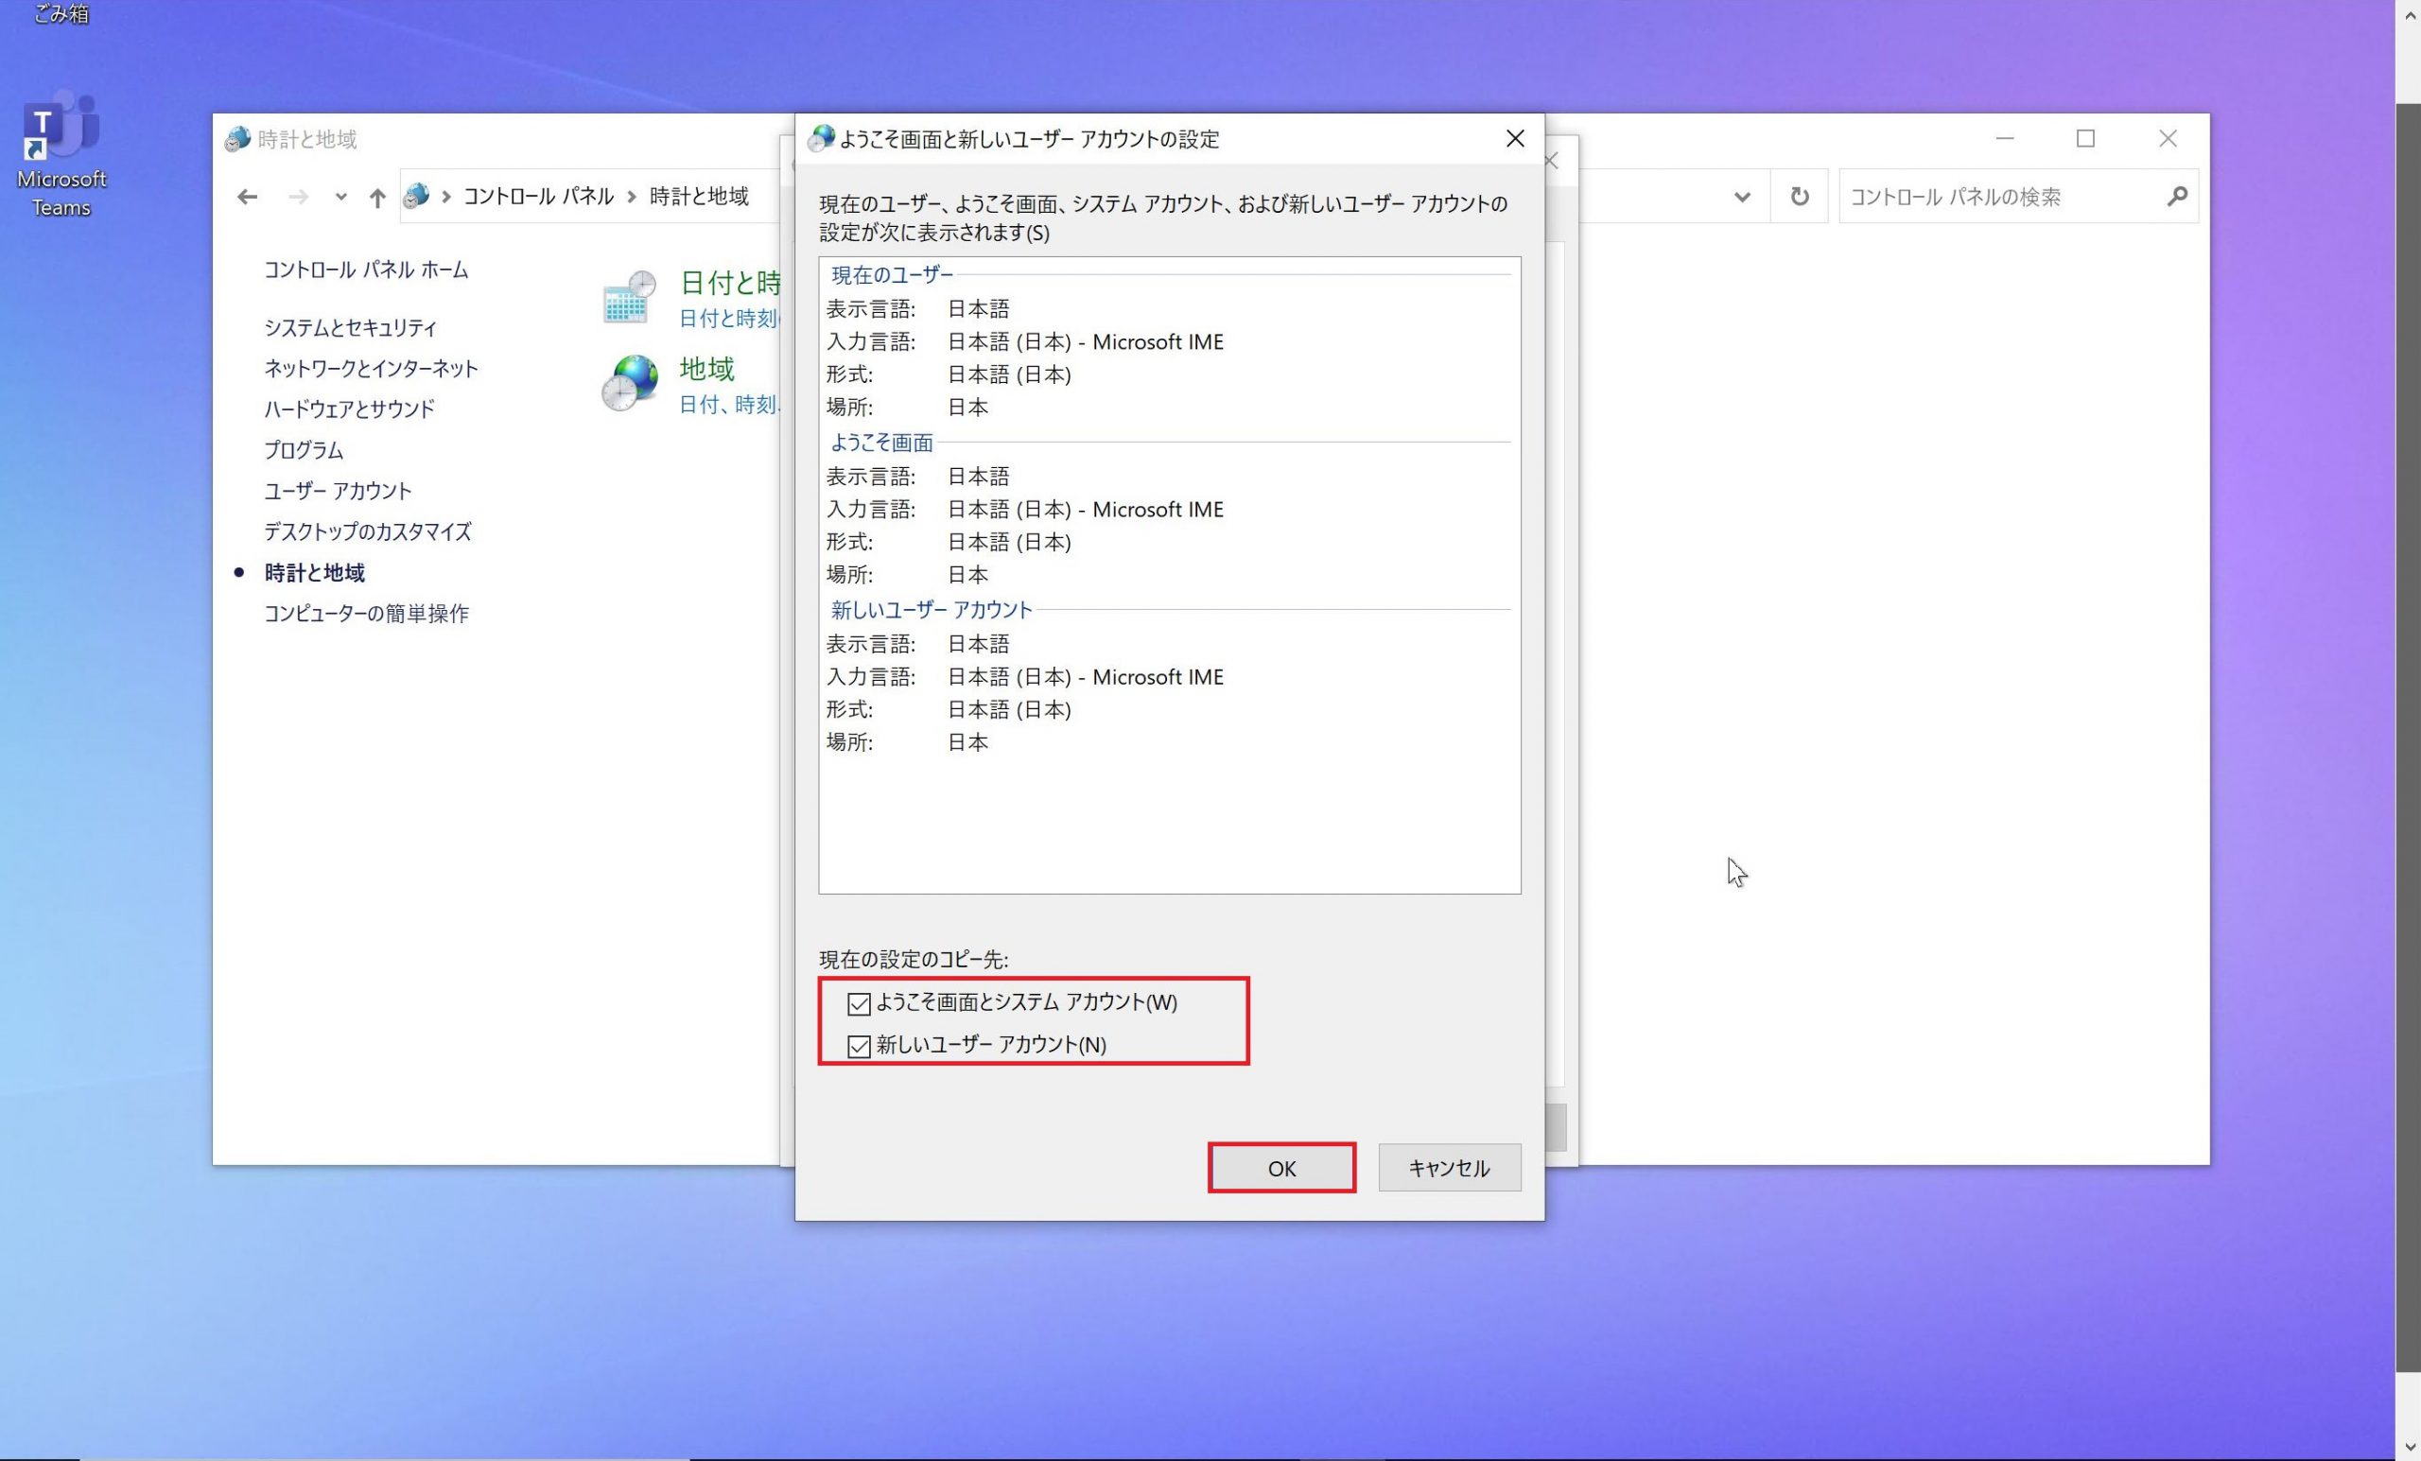Image resolution: width=2421 pixels, height=1461 pixels.
Task: Click the Control Panel icon in address bar
Action: (x=417, y=197)
